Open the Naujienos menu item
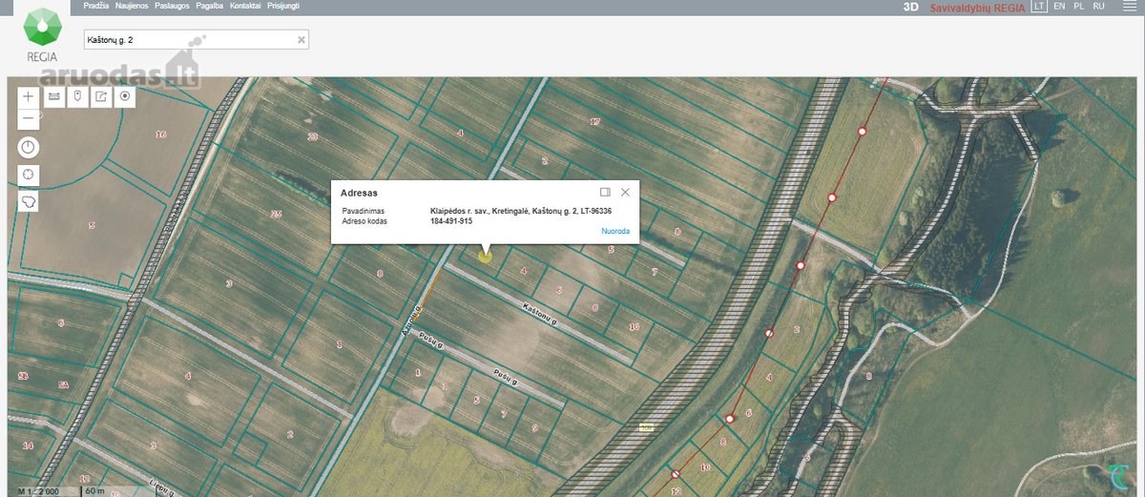 [x=132, y=6]
